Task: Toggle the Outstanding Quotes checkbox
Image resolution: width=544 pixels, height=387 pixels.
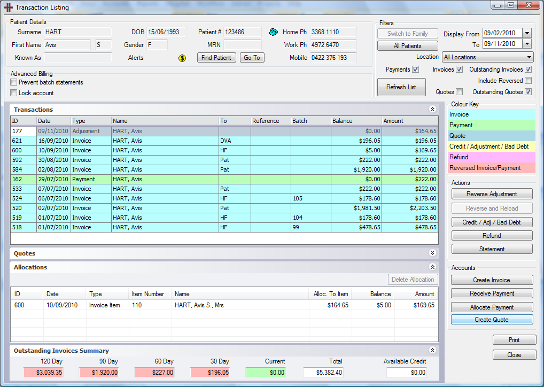Action: coord(528,91)
